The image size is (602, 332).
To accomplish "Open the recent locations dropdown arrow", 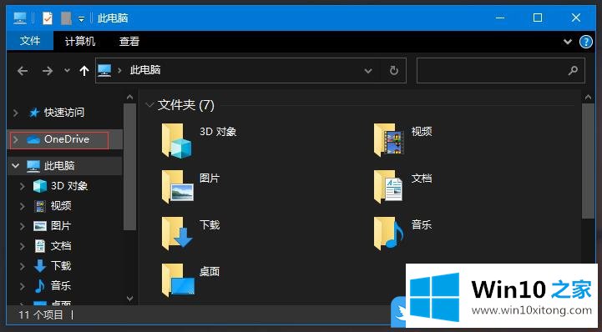I will 67,71.
